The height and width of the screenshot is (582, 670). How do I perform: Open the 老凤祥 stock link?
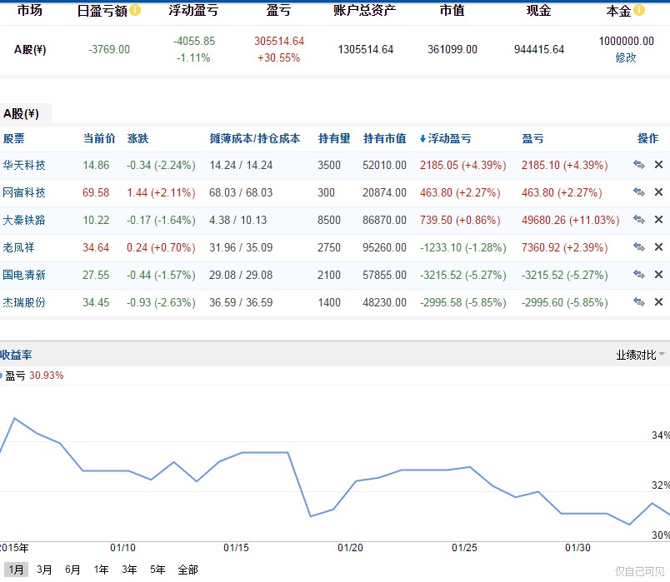pyautogui.click(x=18, y=247)
